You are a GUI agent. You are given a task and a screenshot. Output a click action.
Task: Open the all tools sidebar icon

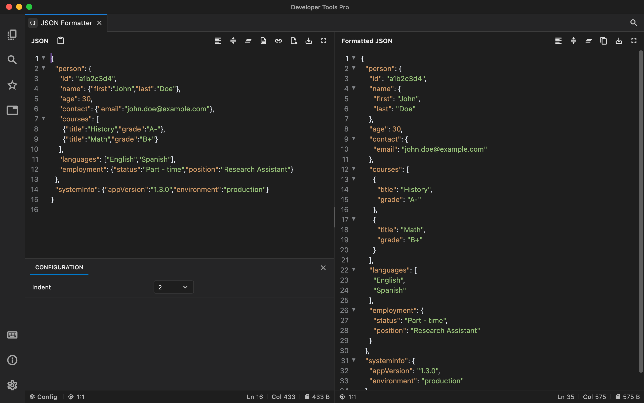tap(12, 35)
